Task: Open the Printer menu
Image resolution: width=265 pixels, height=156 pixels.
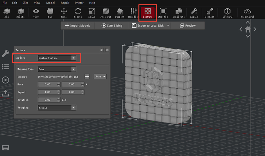Action: tap(79, 3)
